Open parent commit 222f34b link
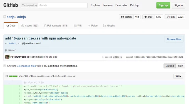Screen dimensions: 189x104 (118, 57)
